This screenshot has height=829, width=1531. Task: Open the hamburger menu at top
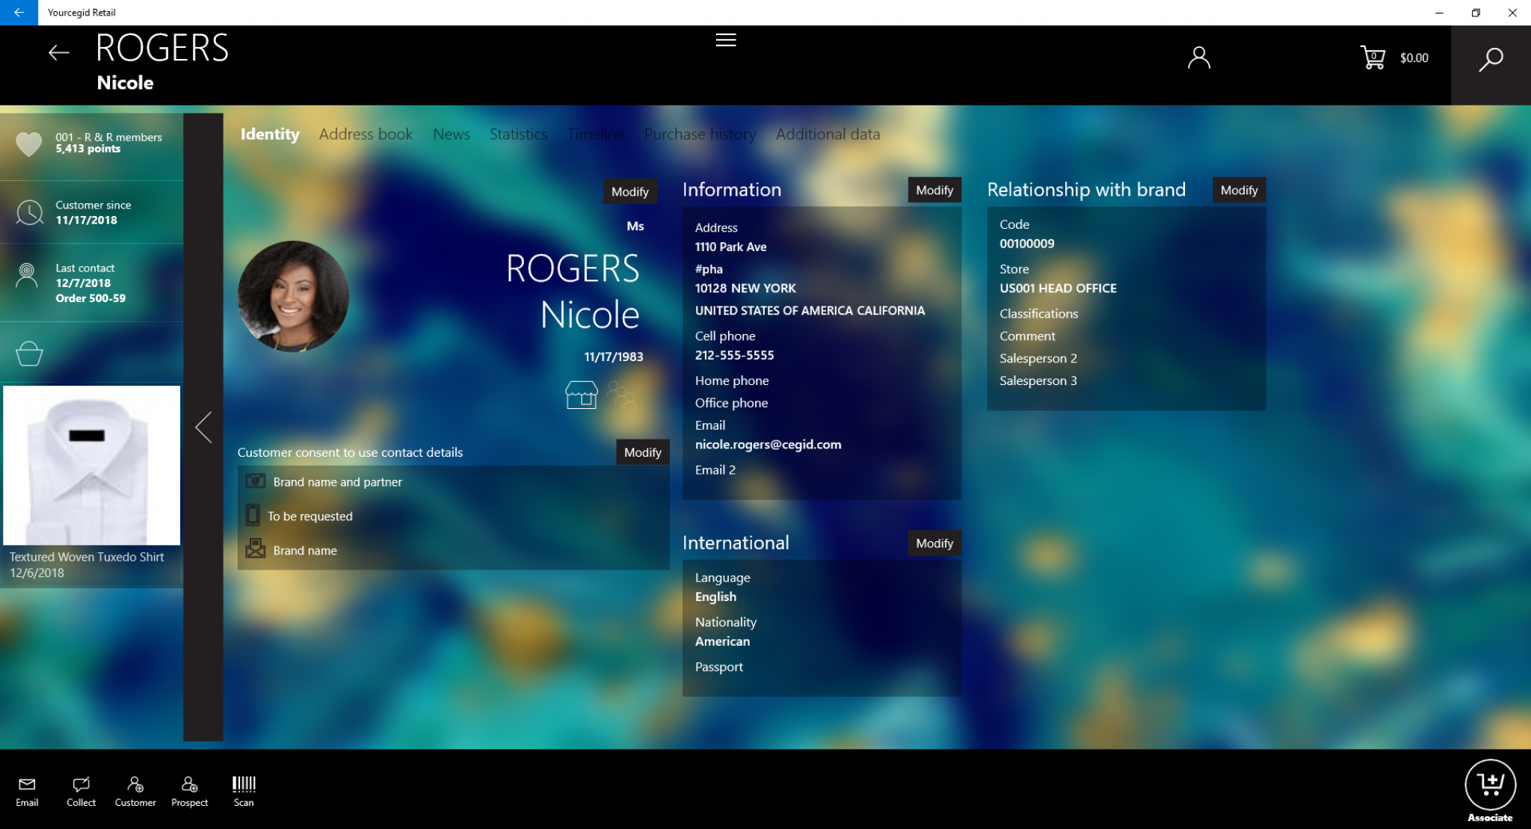point(725,40)
